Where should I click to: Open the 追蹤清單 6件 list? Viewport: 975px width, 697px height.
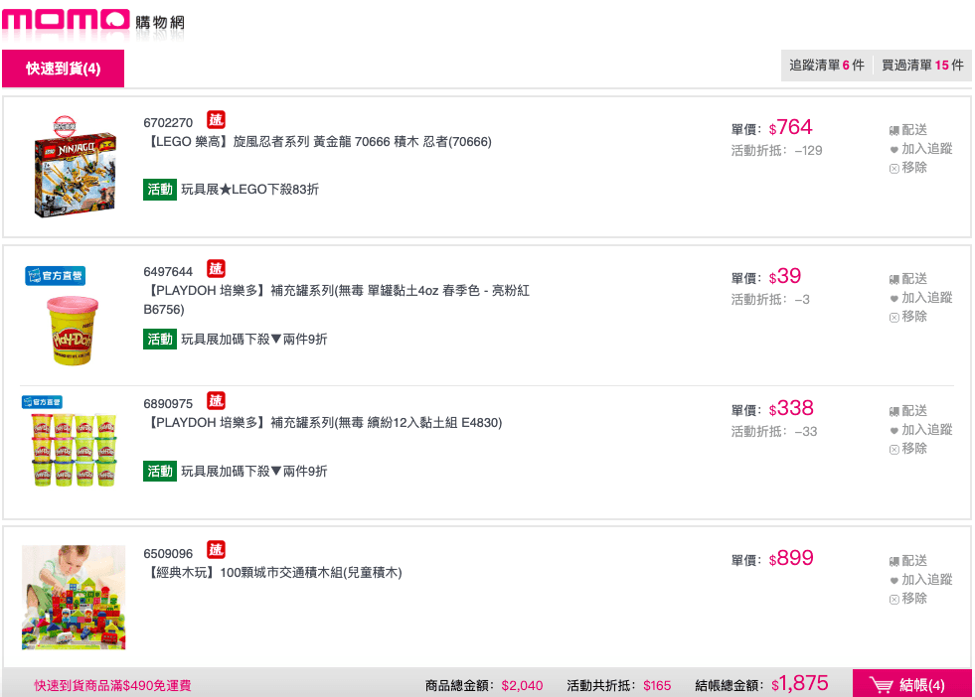pos(826,66)
